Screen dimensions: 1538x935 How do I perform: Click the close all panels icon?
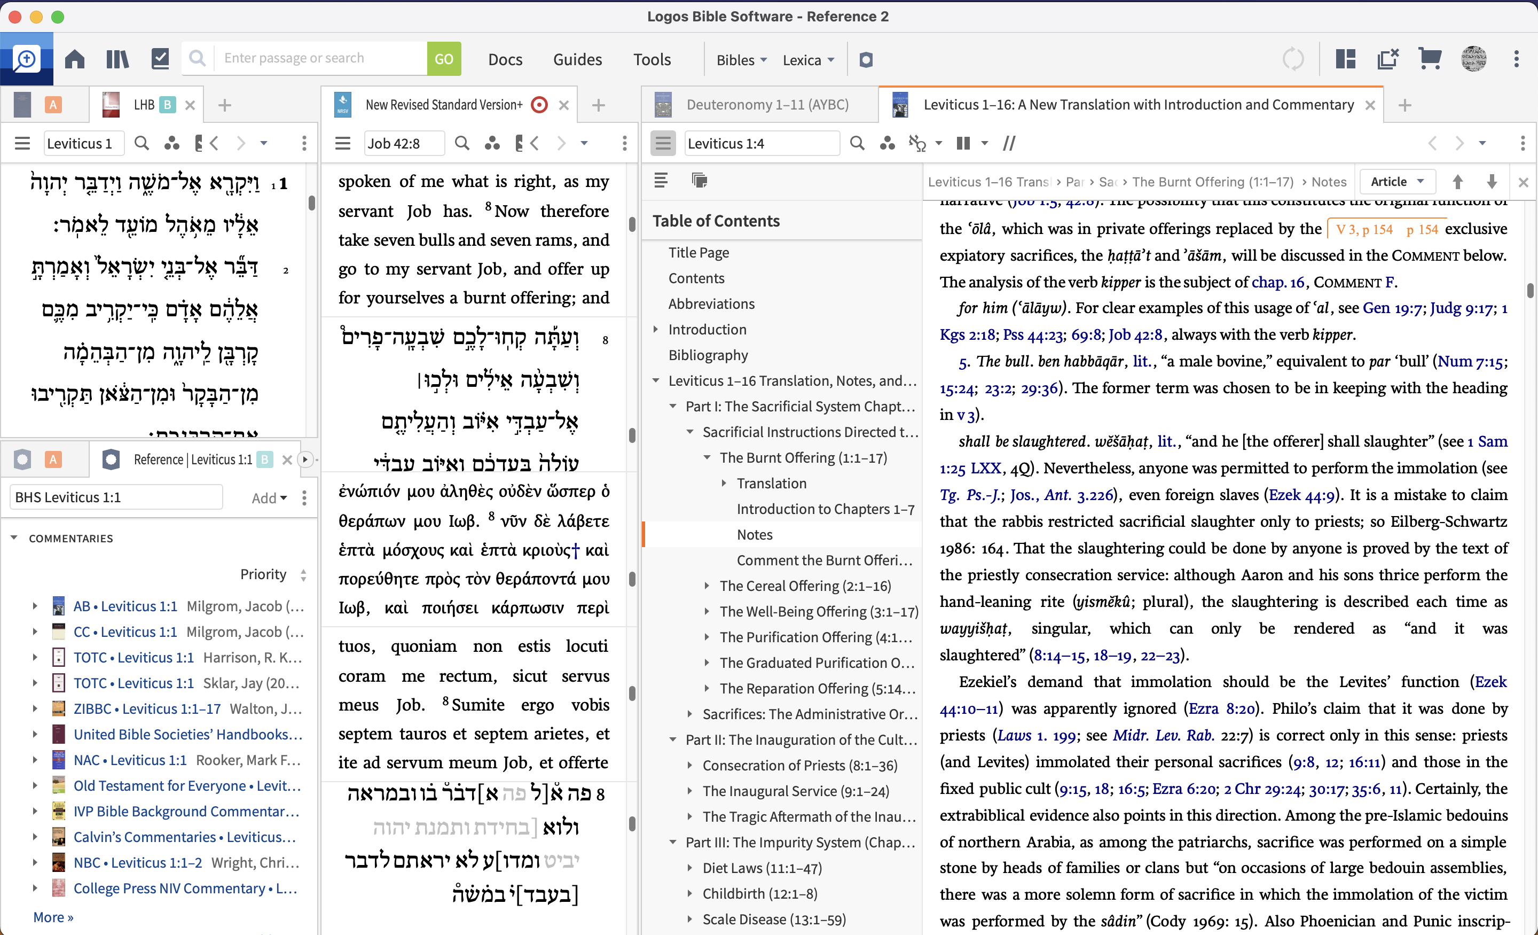click(x=1387, y=59)
